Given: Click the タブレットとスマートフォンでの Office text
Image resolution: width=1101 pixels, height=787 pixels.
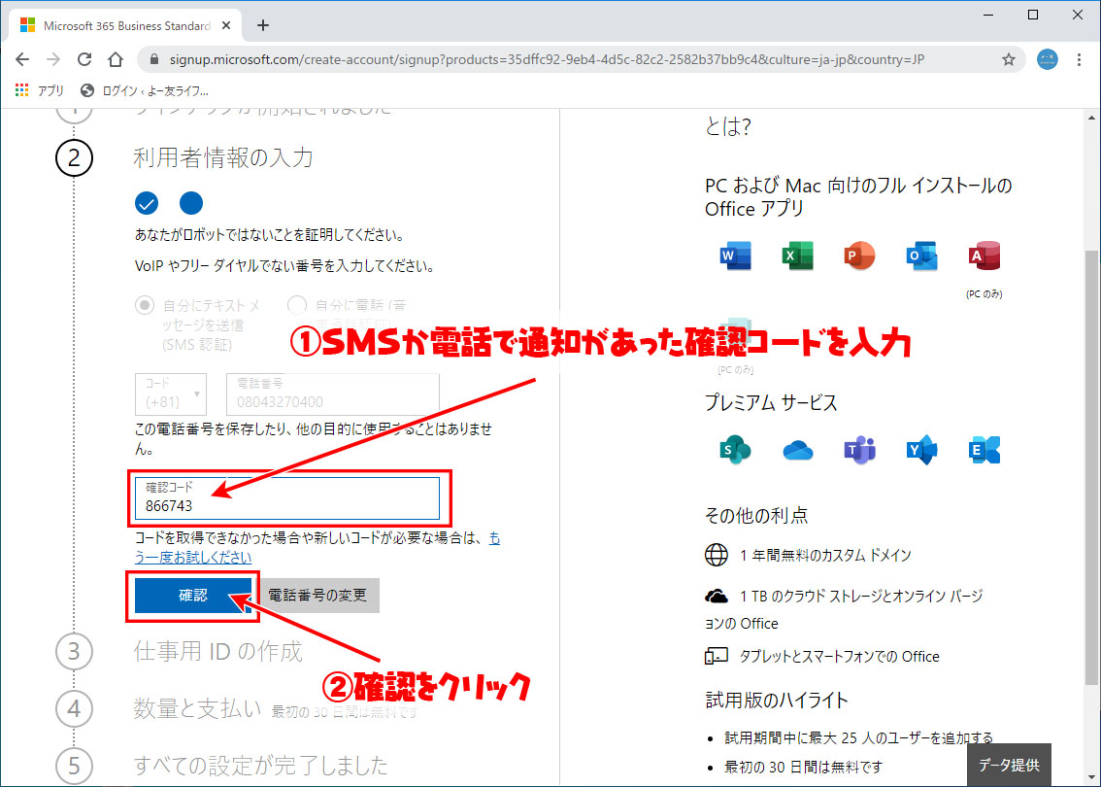Looking at the screenshot, I should [839, 656].
